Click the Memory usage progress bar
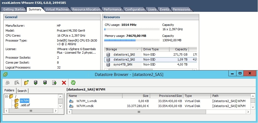This screenshot has width=258, height=123. click(x=132, y=40)
